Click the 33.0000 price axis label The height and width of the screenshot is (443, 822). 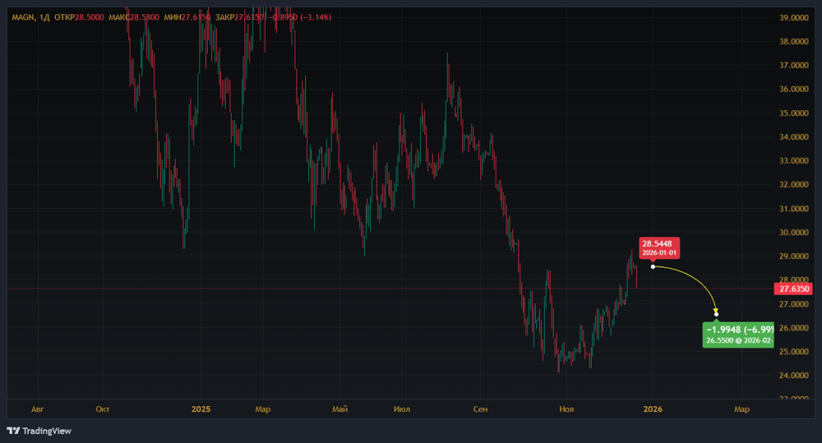794,161
